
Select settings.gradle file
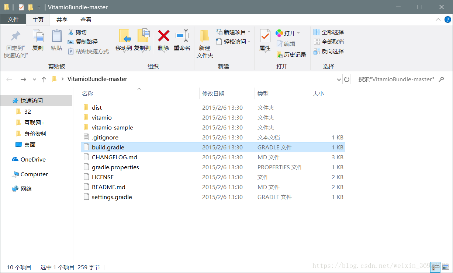coord(213,197)
